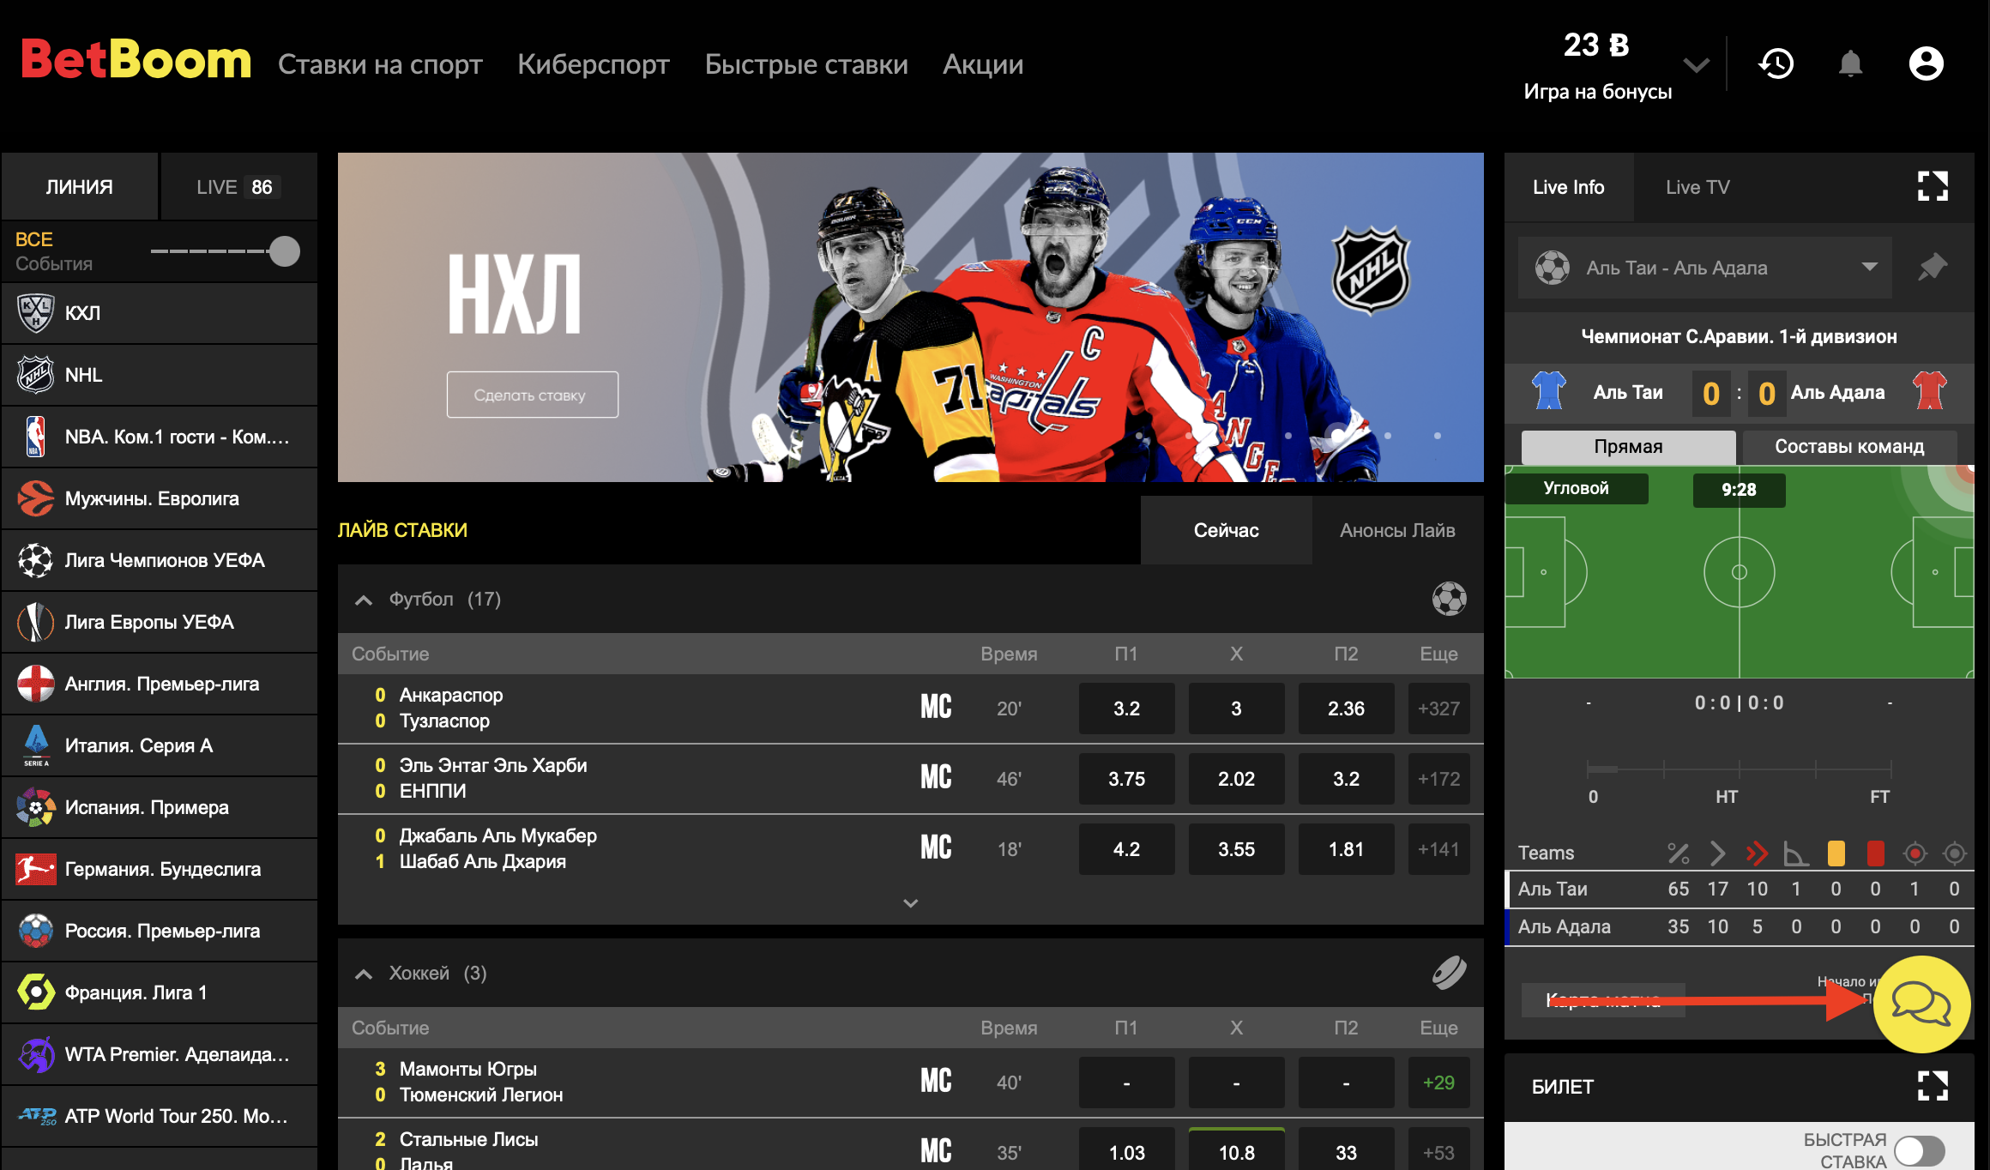Viewport: 1990px width, 1170px height.
Task: Open NHL league from the sidebar
Action: tap(160, 375)
